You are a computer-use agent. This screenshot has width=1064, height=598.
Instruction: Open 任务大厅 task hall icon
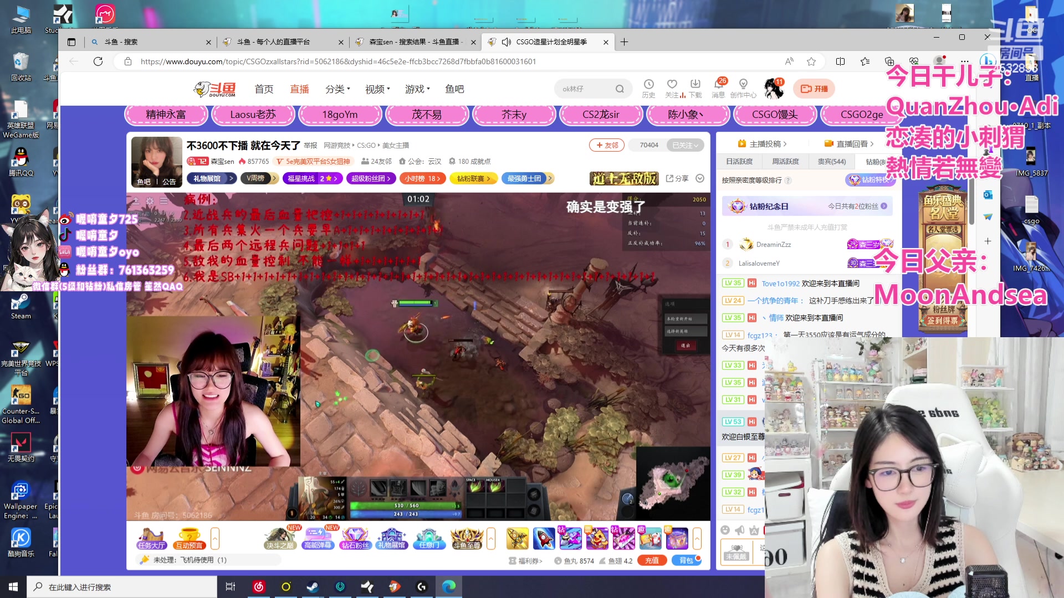pos(151,539)
